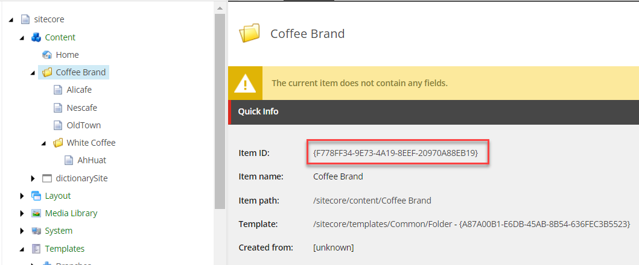Open the Nescafe item
Screen dimensions: 639x265
pyautogui.click(x=82, y=108)
